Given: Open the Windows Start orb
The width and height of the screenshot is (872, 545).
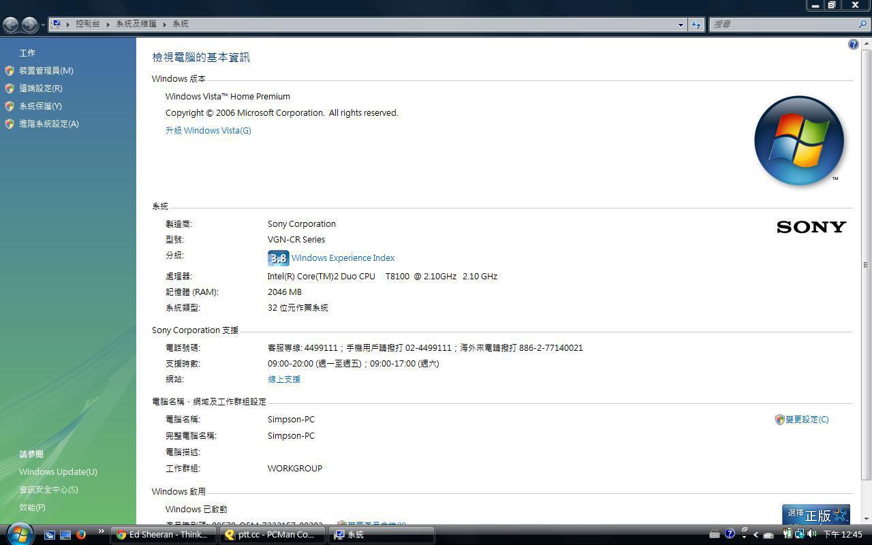Looking at the screenshot, I should [x=19, y=533].
